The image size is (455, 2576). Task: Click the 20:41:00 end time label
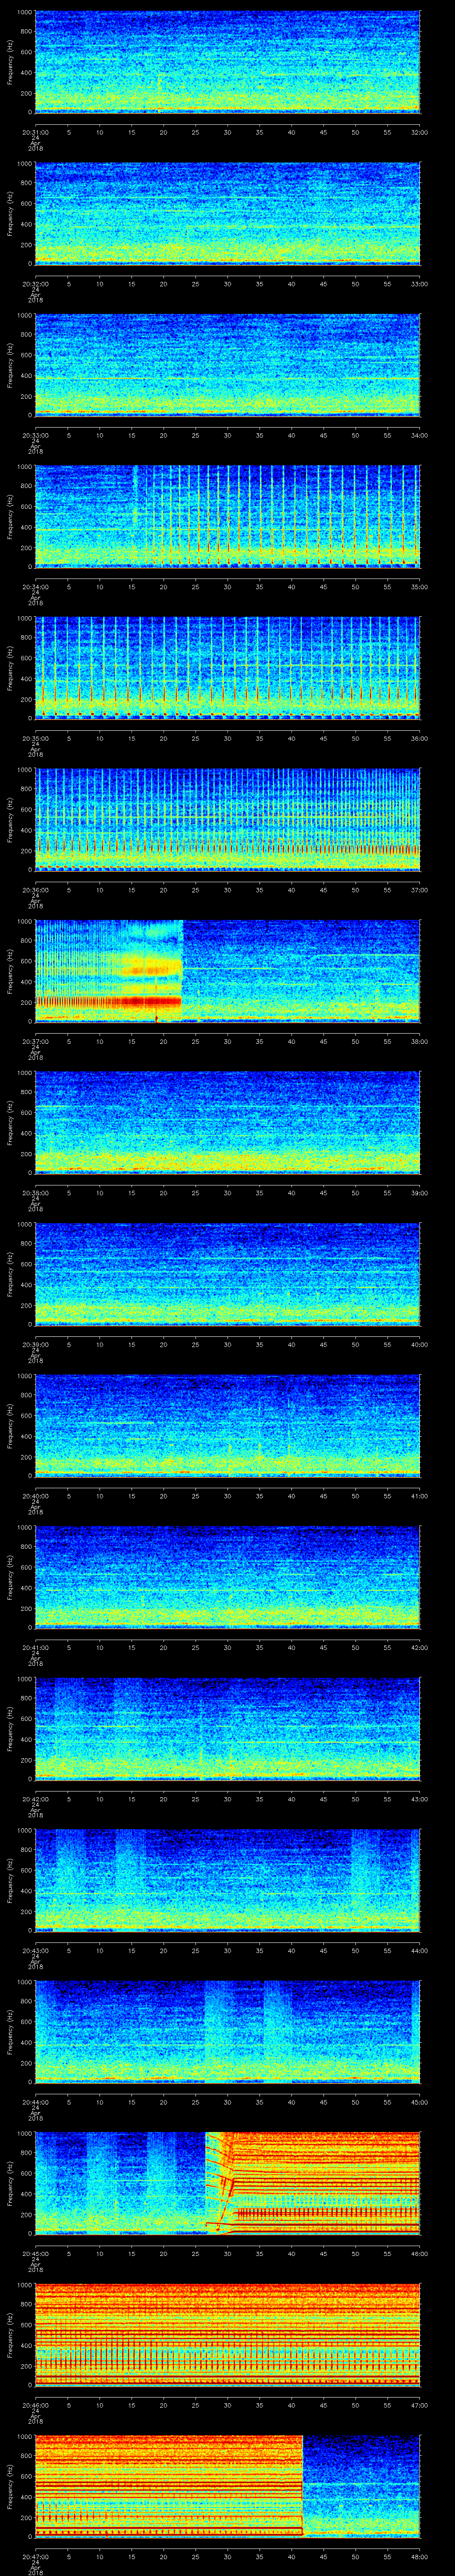419,1496
